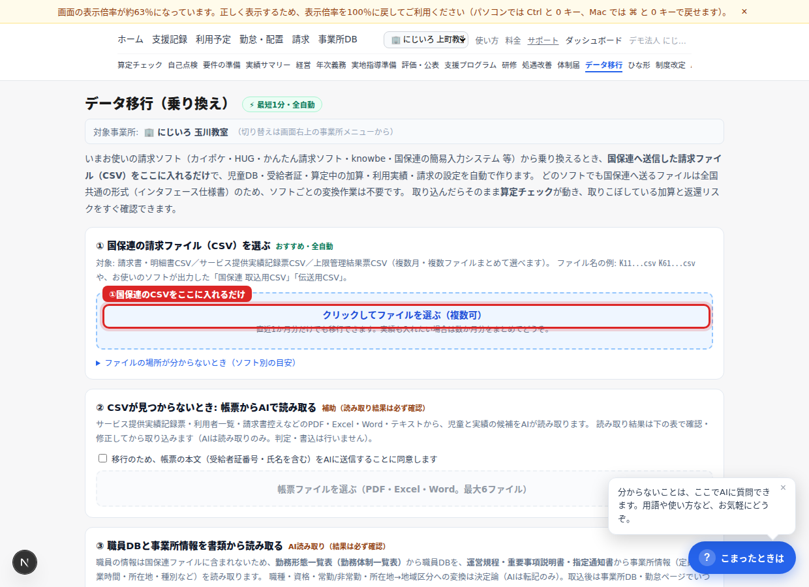Click the データ移行（乗り換え） page title
The image size is (809, 587).
point(159,104)
